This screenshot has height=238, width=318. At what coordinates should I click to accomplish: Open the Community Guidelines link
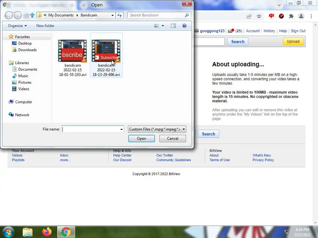coord(174,160)
